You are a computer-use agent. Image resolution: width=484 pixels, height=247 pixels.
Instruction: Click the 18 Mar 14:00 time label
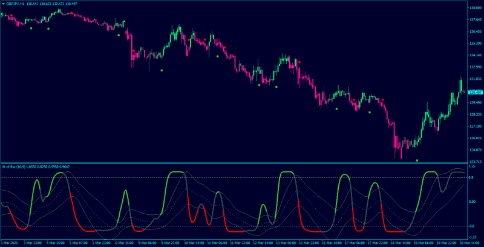click(x=401, y=243)
